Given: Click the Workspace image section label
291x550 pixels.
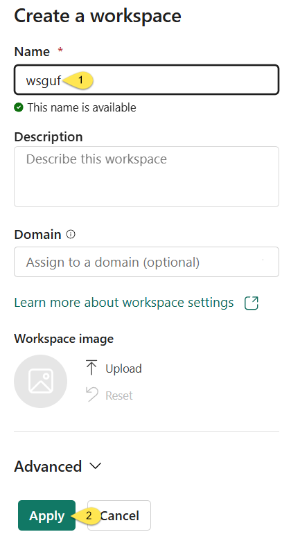Looking at the screenshot, I should click(x=64, y=339).
